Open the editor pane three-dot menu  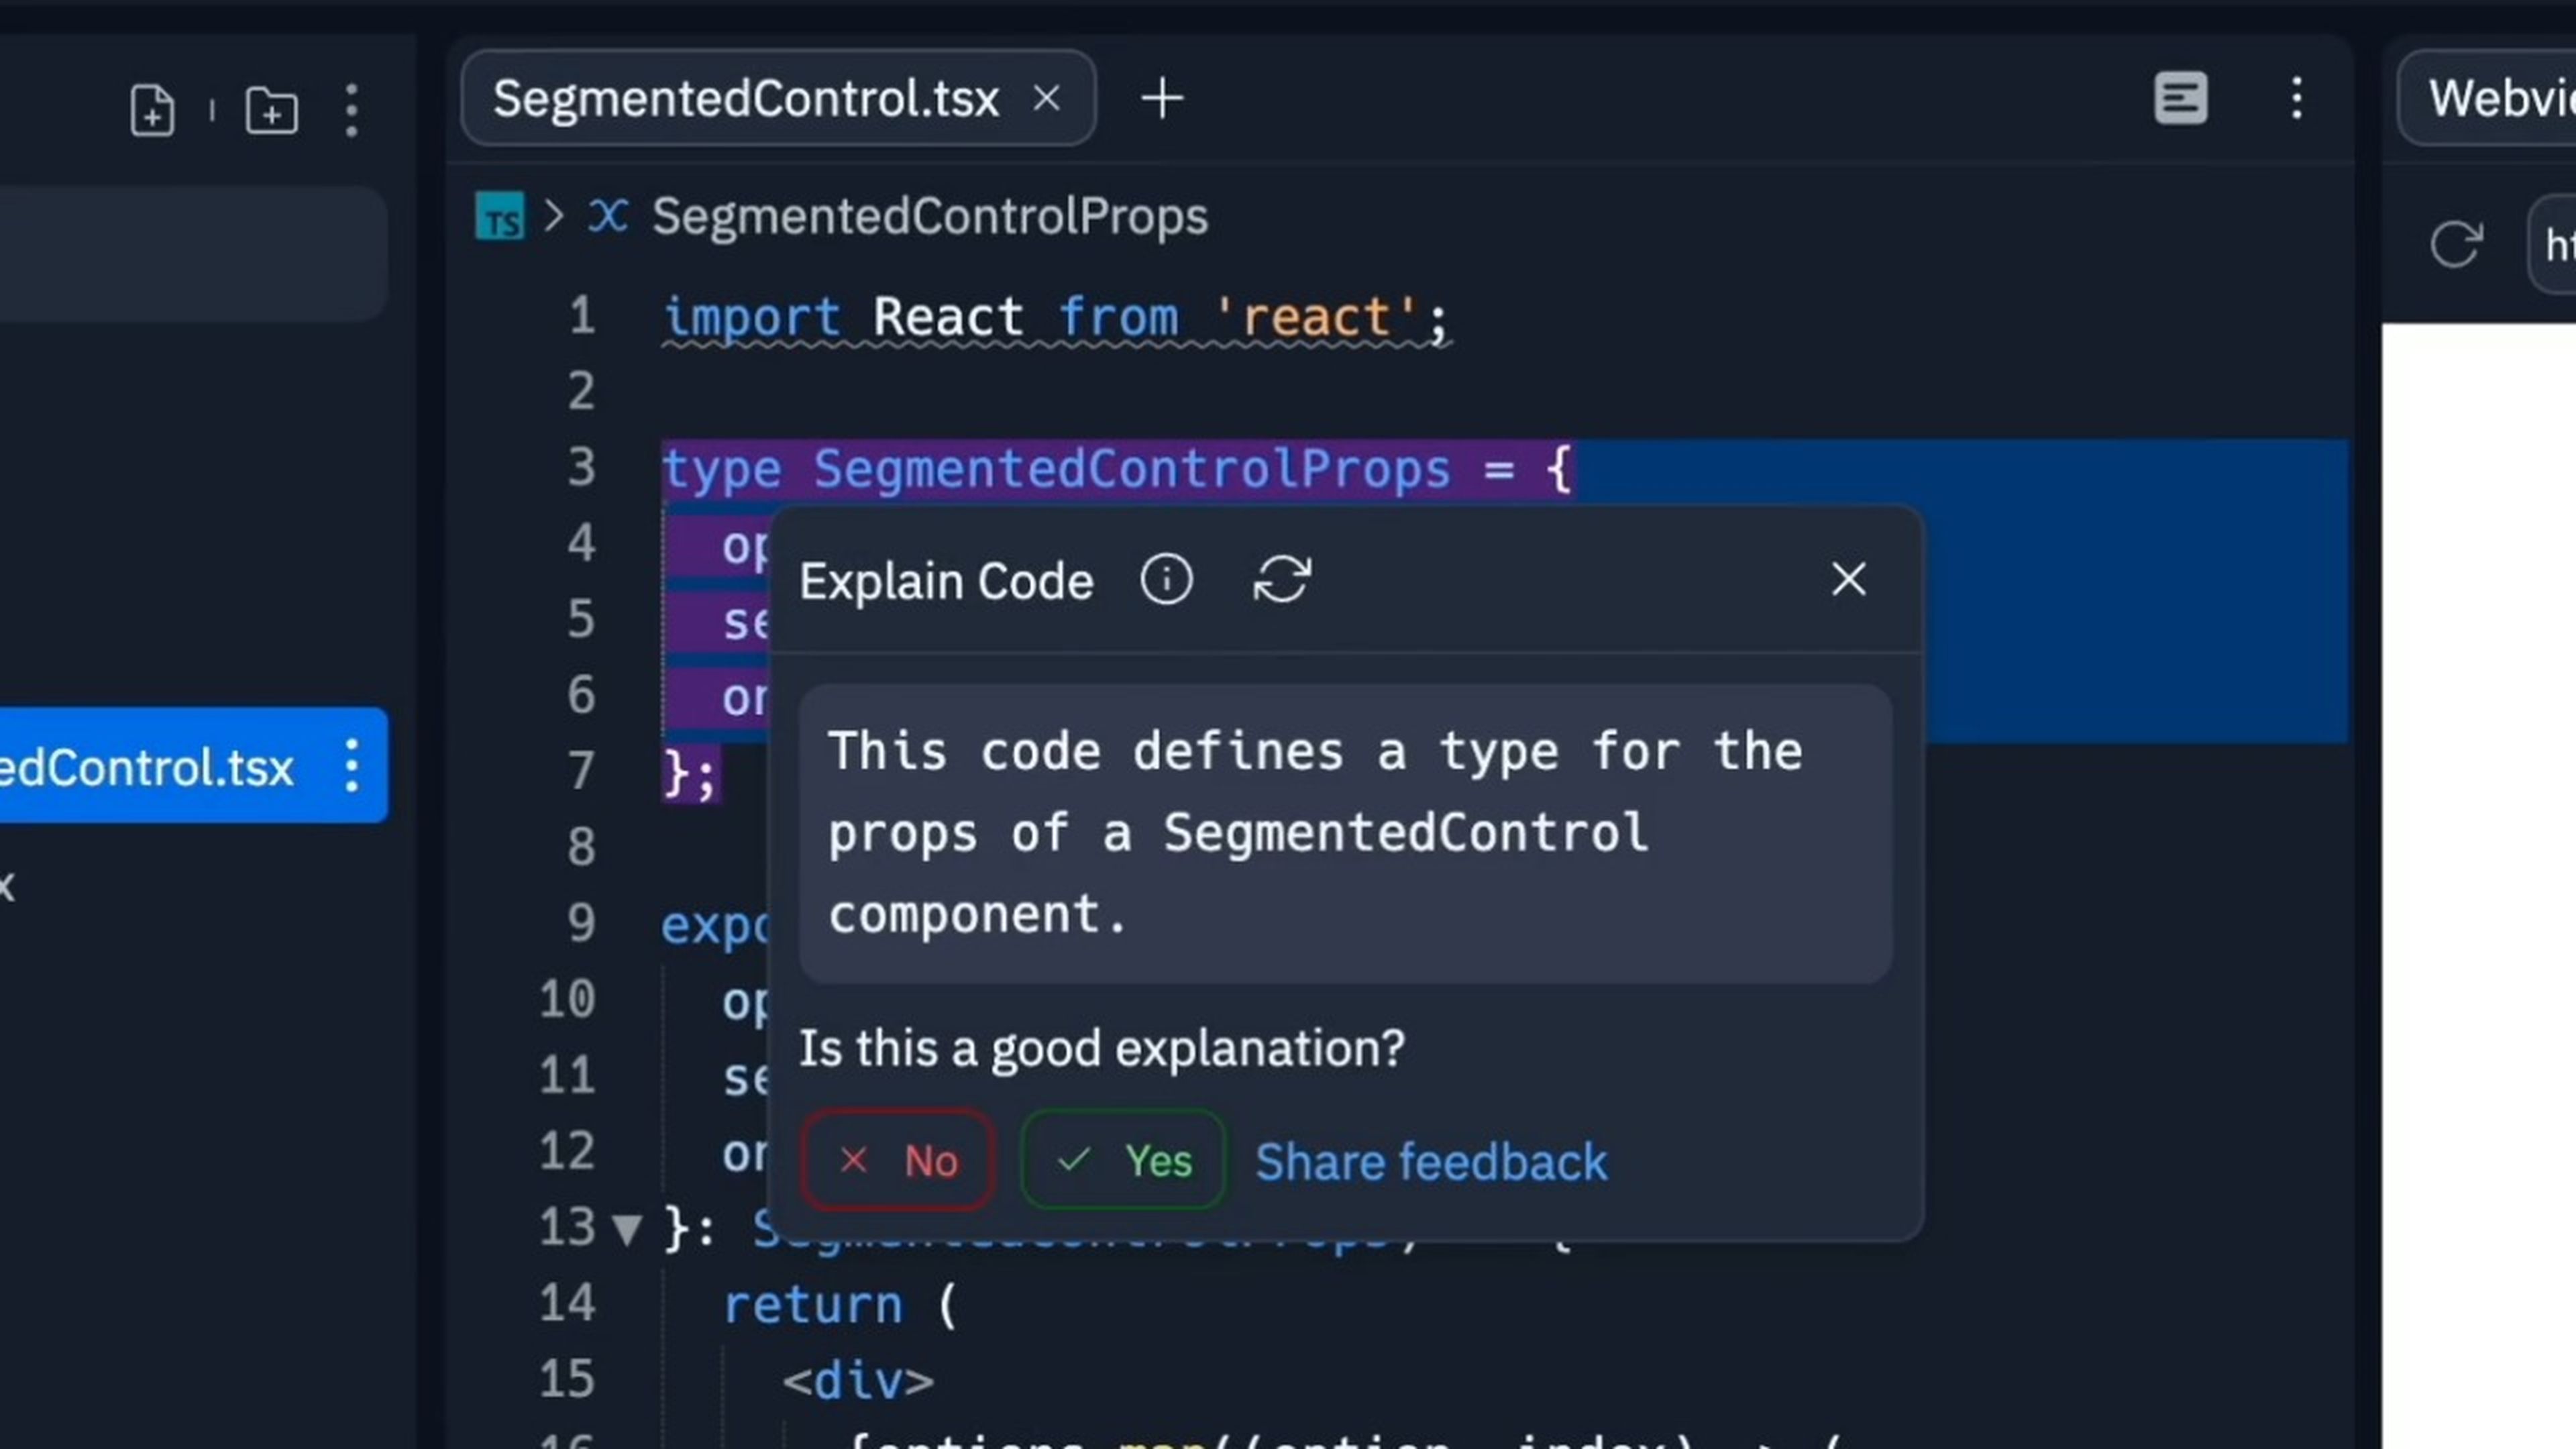click(x=2297, y=98)
